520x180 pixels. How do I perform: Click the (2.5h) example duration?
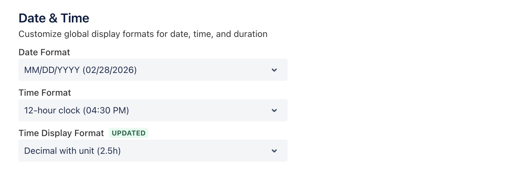tap(109, 151)
